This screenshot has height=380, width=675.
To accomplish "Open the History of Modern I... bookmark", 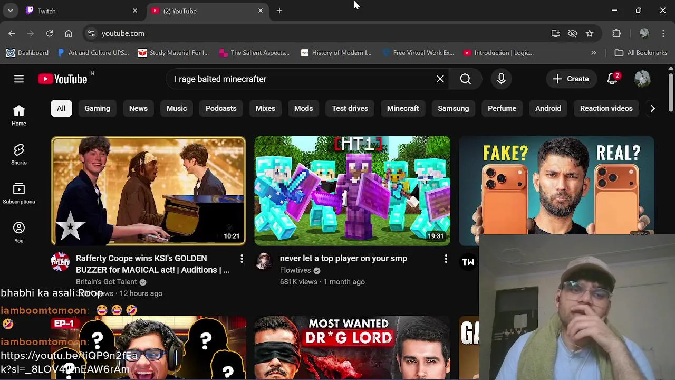I will pyautogui.click(x=336, y=53).
